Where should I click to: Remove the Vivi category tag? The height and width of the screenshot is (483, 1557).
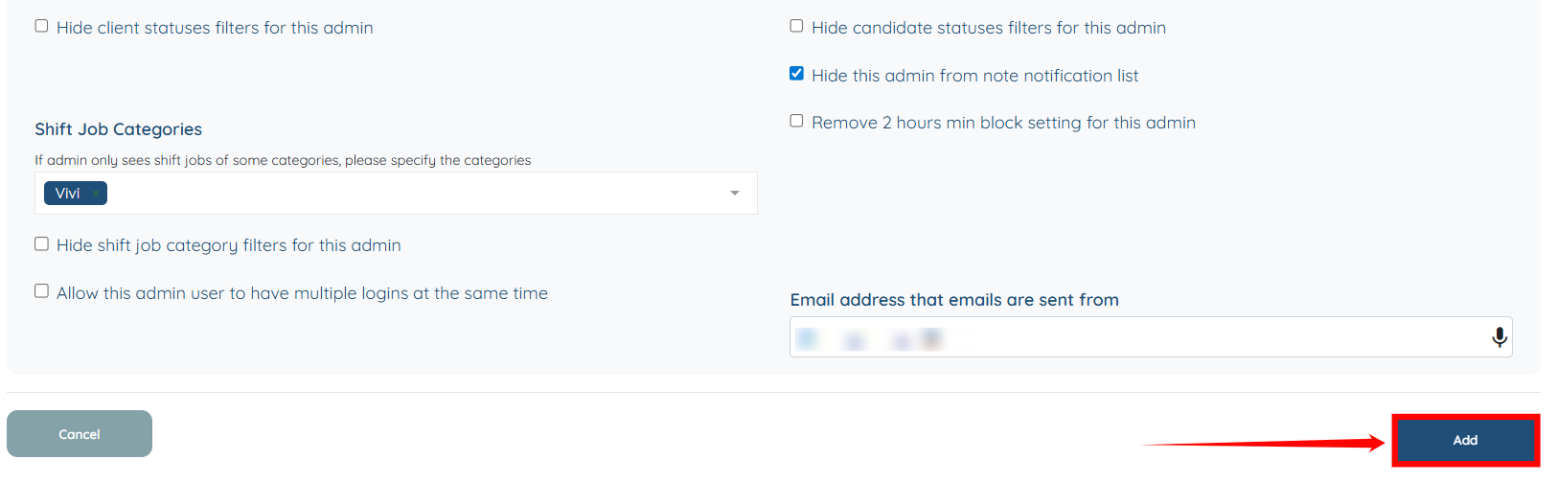click(96, 194)
